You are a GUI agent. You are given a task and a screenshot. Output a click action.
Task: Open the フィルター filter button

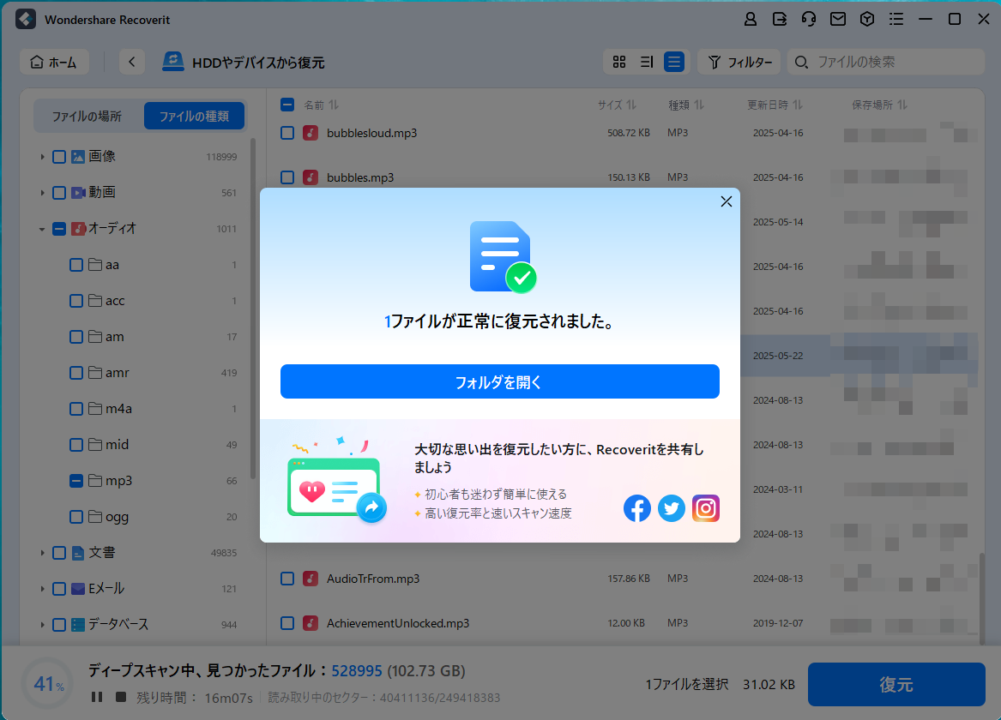739,62
